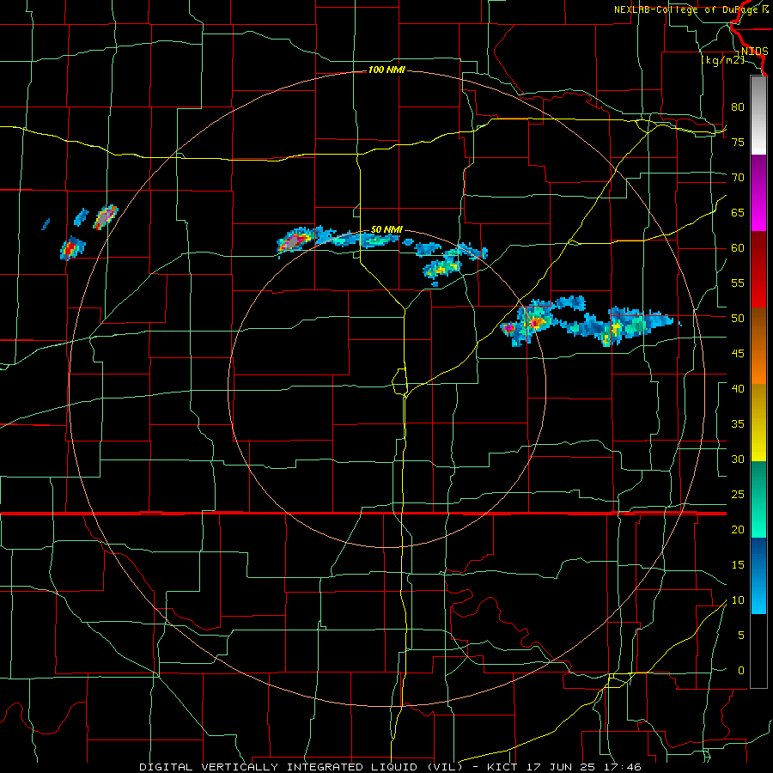This screenshot has height=773, width=773.
Task: Select the white-gray segment of the VIL color bar
Action: [x=758, y=115]
